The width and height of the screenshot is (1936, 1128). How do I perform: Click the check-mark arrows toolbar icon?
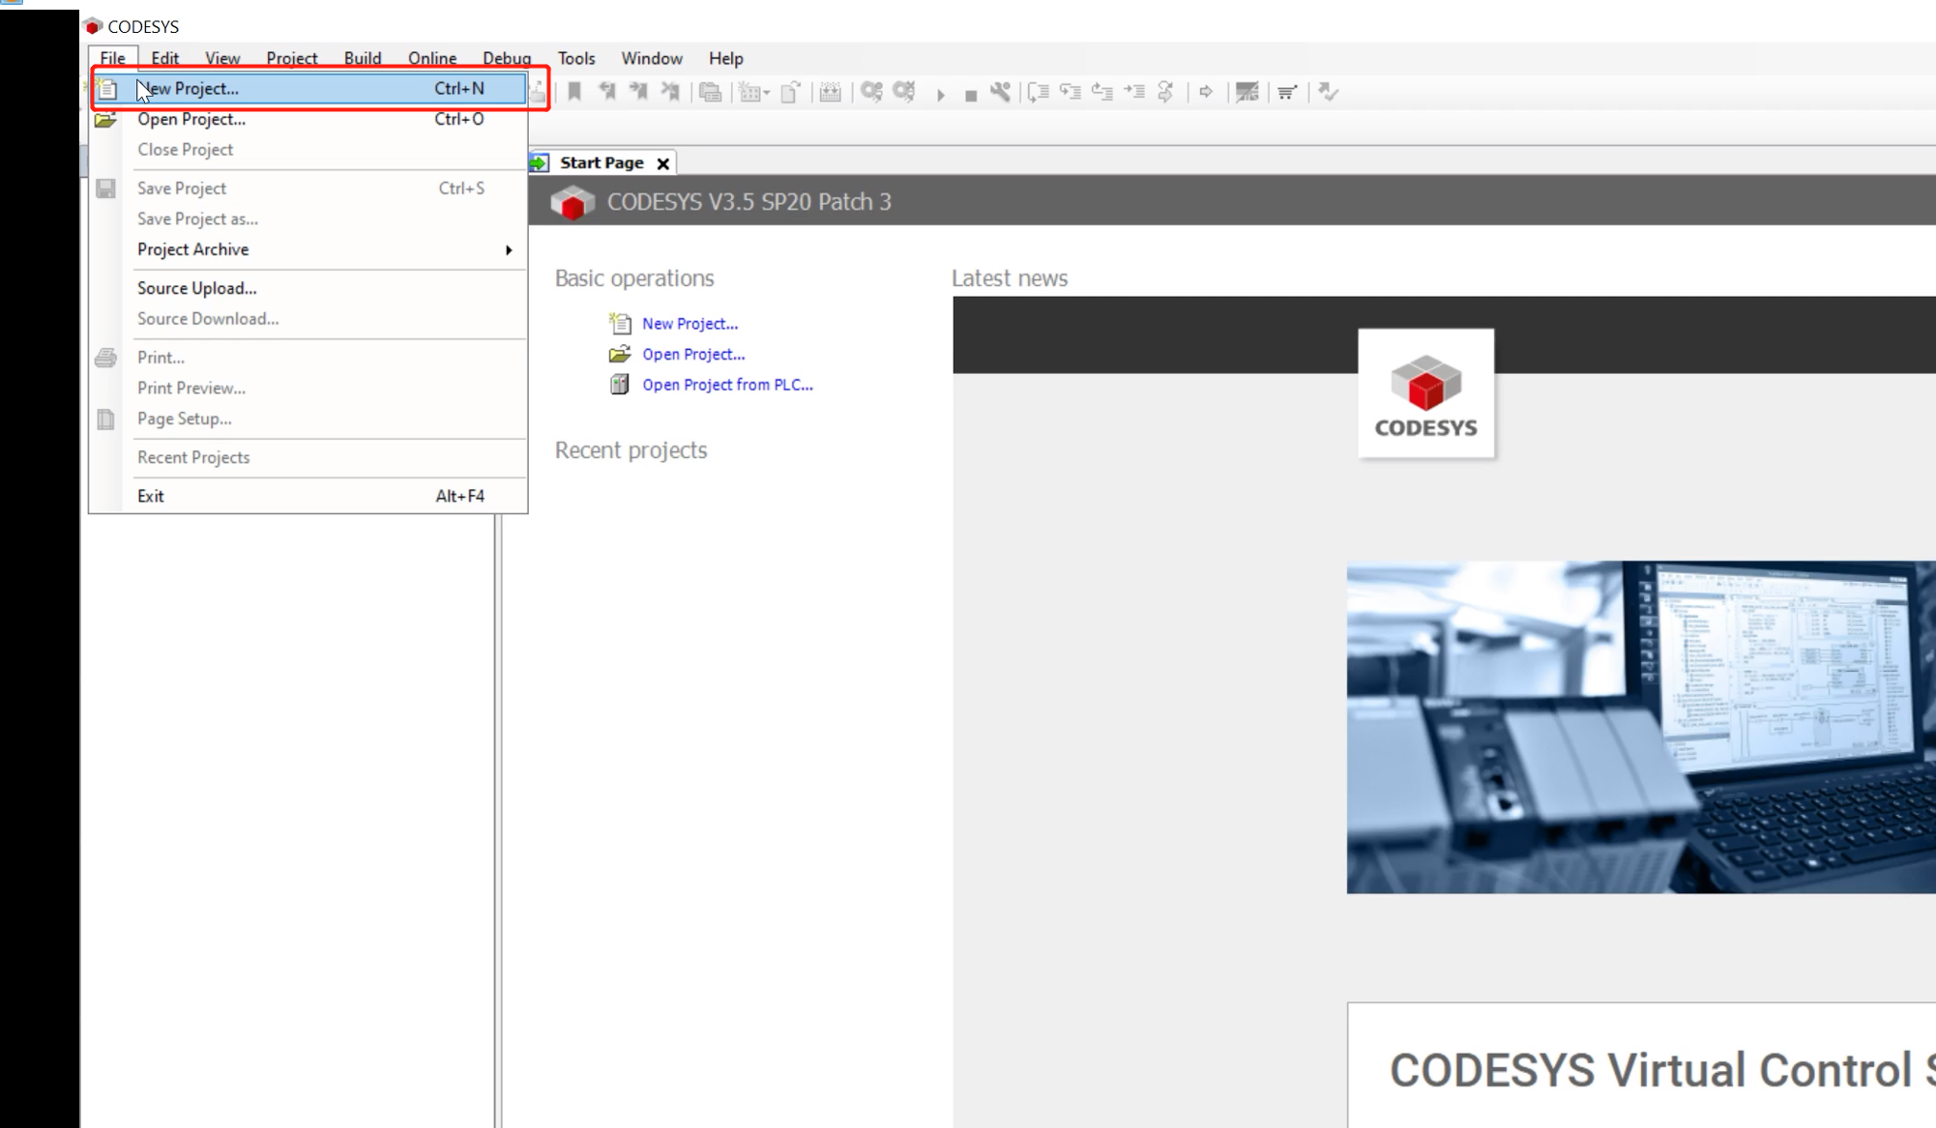1329,92
